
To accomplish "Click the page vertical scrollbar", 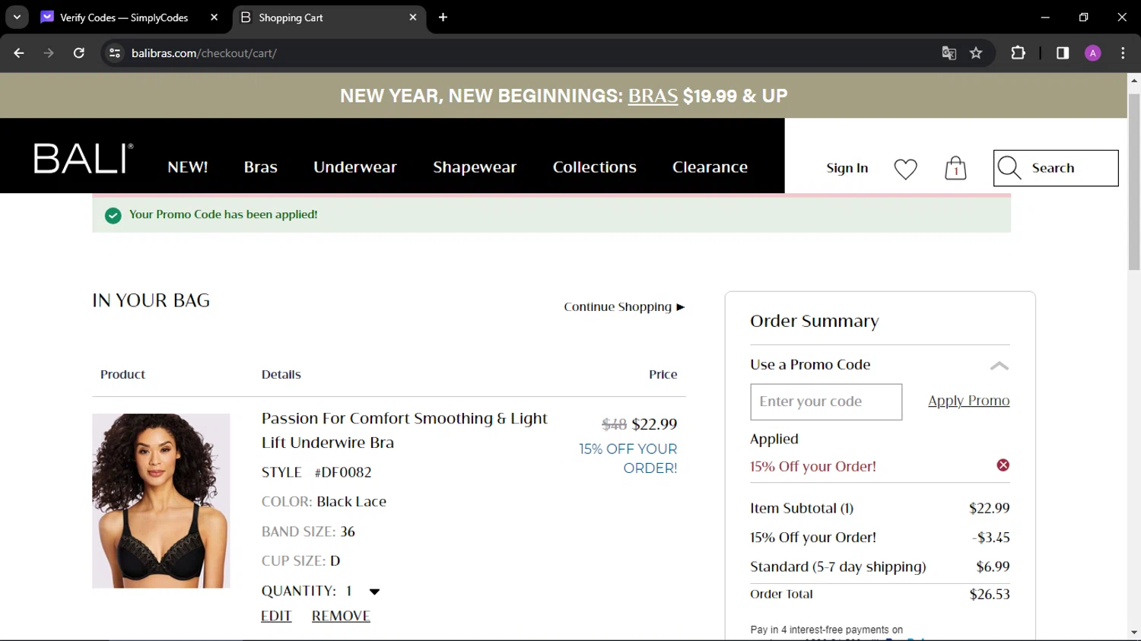I will click(x=1134, y=182).
